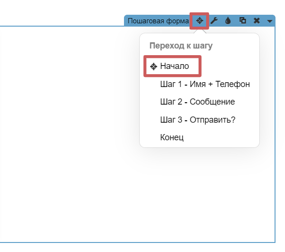Screen dimensions: 285x252
Task: Jump to Шаг 2 - Сообщение
Action: (197, 102)
